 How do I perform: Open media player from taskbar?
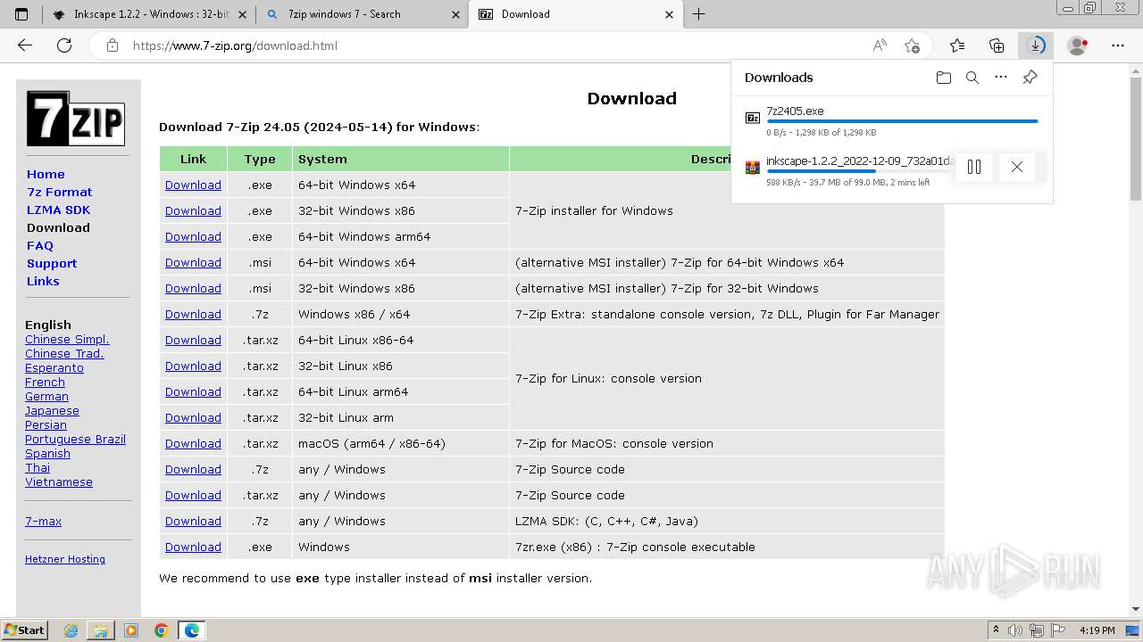click(131, 630)
